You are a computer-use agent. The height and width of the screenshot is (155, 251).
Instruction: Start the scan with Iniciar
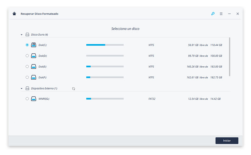click(x=227, y=141)
